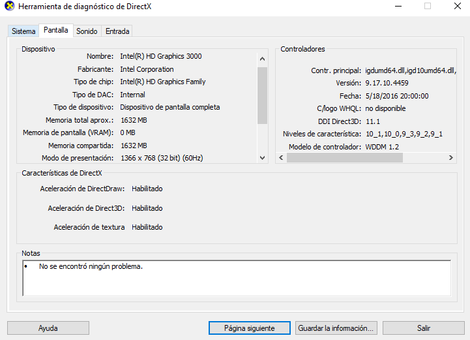Click the 1366 x 768 (32 bit) (60Hz) value

click(x=162, y=158)
